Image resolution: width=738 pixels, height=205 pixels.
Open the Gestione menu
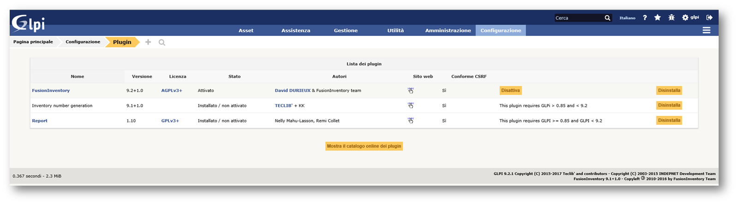pyautogui.click(x=345, y=30)
